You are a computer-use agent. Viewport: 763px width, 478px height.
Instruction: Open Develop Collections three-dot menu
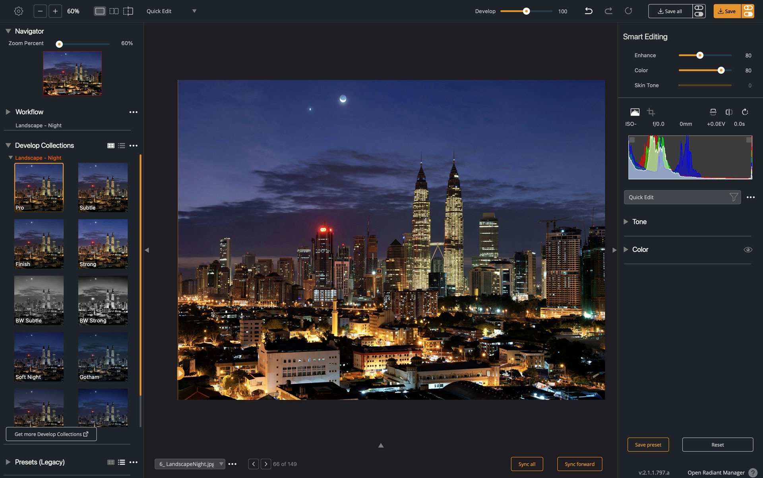[x=134, y=146]
